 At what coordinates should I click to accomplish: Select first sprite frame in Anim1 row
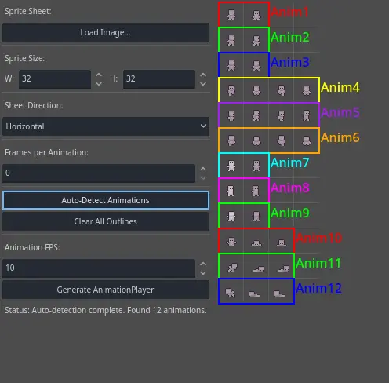[231, 15]
